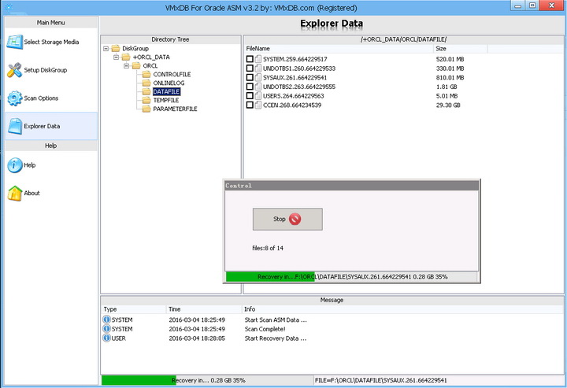This screenshot has height=388, width=567.
Task: Click the red stop icon in Control dialog
Action: point(295,219)
